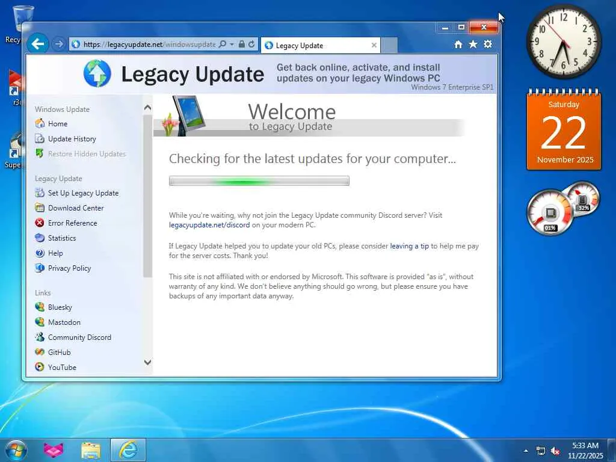The height and width of the screenshot is (462, 616).
Task: Open the address bar autocomplete dropdown arrow
Action: (x=232, y=45)
